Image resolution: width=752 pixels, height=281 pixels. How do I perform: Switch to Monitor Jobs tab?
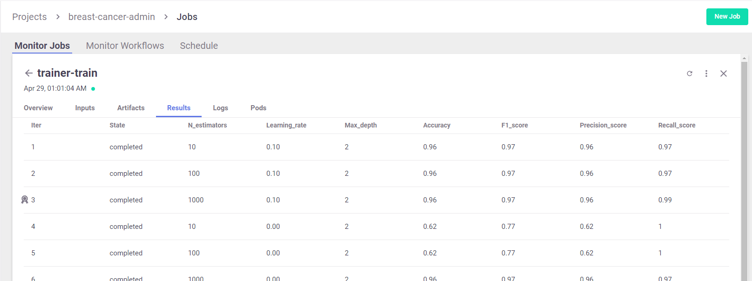(42, 46)
